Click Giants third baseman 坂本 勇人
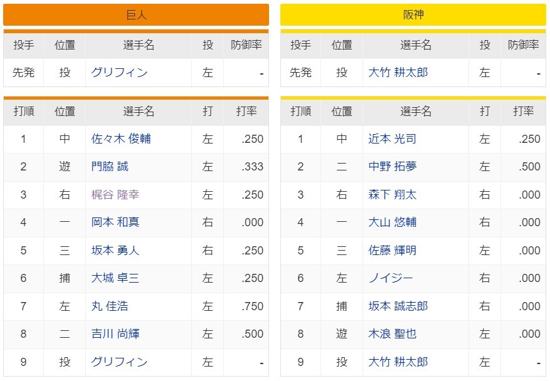The image size is (550, 381). coord(115,251)
